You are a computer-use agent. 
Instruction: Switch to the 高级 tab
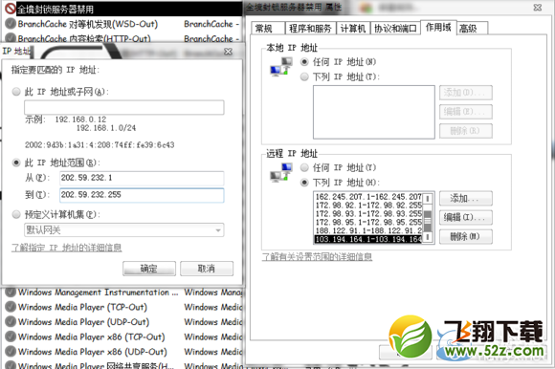tap(472, 29)
